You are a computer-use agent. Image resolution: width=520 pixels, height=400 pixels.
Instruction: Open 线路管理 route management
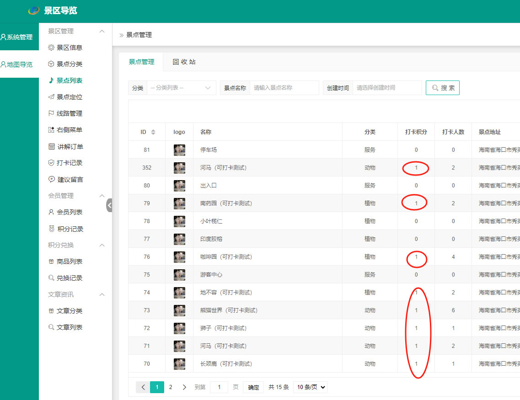(x=69, y=113)
